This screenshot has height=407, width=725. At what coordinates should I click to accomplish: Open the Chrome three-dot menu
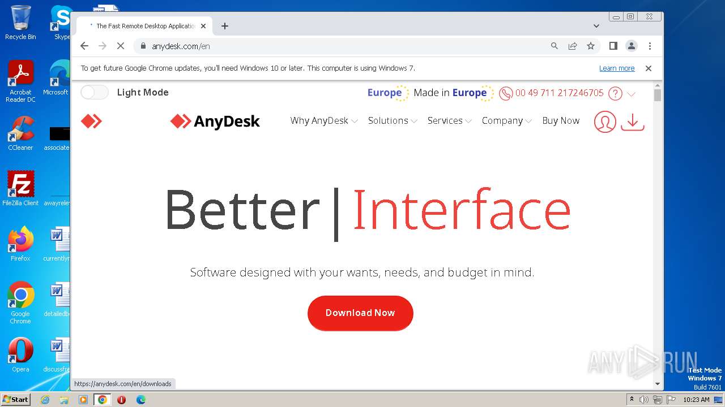pyautogui.click(x=650, y=46)
